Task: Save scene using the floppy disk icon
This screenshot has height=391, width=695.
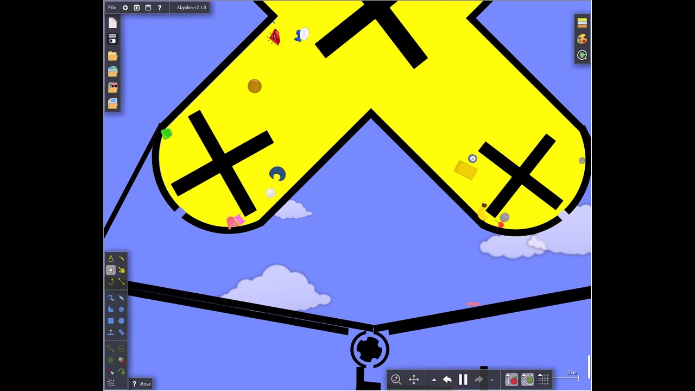Action: (x=112, y=39)
